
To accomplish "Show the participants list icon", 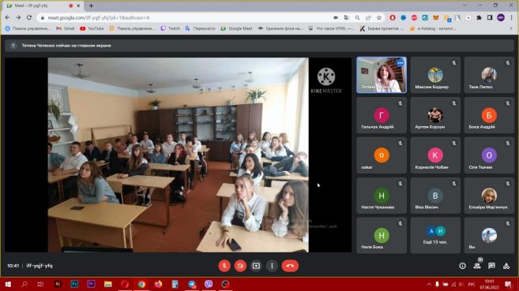I will pyautogui.click(x=477, y=266).
